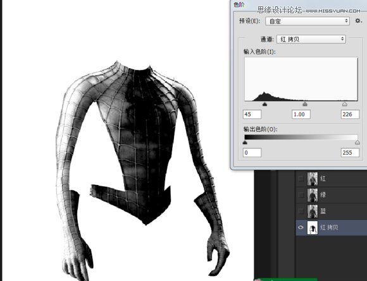
Task: Click the gamma input field showing 1.00
Action: pyautogui.click(x=301, y=114)
